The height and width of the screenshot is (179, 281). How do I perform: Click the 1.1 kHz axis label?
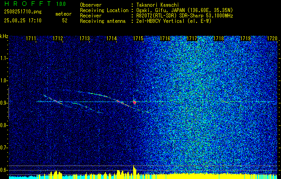pos(4,58)
